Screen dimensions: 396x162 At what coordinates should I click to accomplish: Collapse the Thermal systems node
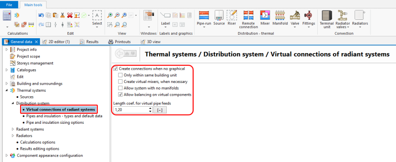(7, 90)
